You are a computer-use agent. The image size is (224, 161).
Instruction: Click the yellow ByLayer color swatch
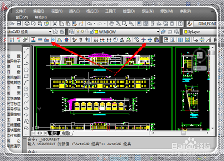[x=186, y=32]
